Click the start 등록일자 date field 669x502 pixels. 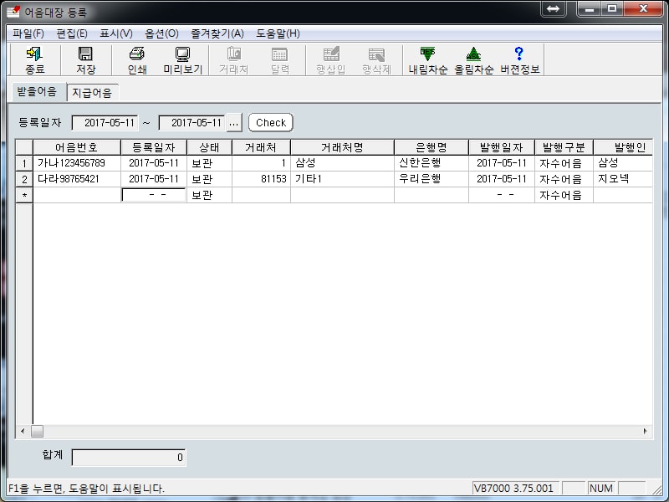click(x=105, y=123)
